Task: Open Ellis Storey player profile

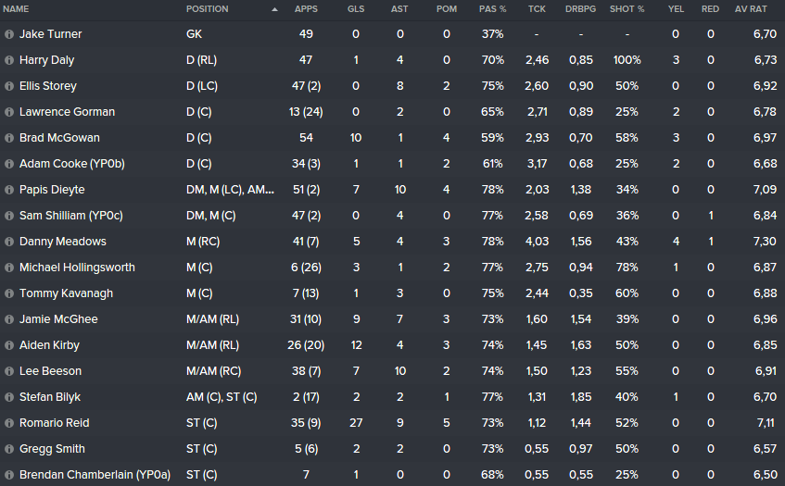Action: (x=48, y=86)
